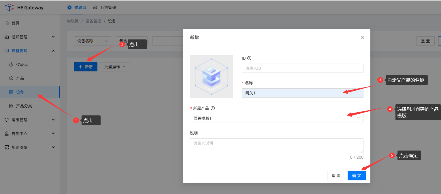This screenshot has height=194, width=441.
Task: Open 仪表盘 dashboard in sidebar
Action: (x=22, y=64)
